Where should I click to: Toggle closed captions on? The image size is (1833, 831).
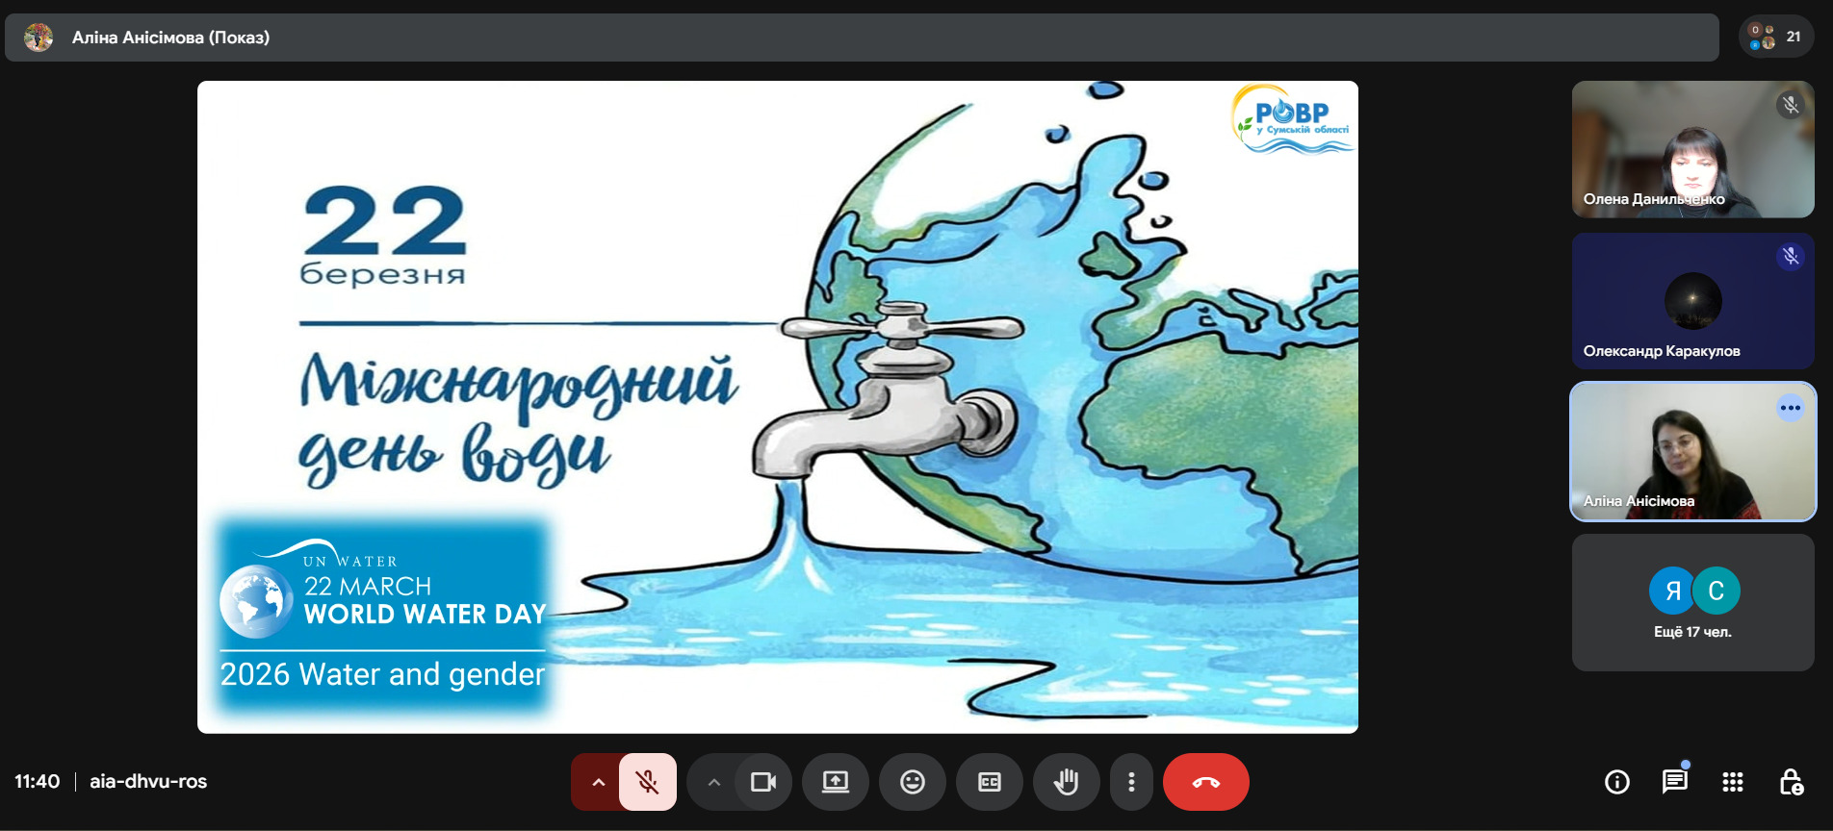coord(989,782)
